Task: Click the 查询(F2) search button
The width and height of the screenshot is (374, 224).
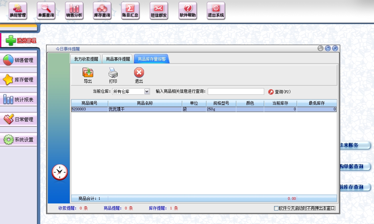Action: pyautogui.click(x=279, y=92)
